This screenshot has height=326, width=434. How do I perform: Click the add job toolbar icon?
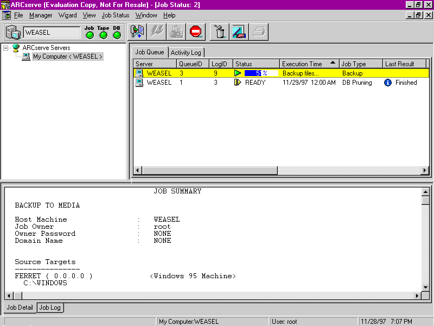[138, 32]
